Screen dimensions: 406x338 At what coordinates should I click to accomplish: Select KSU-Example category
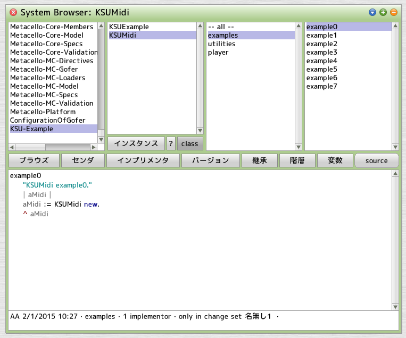click(x=53, y=129)
